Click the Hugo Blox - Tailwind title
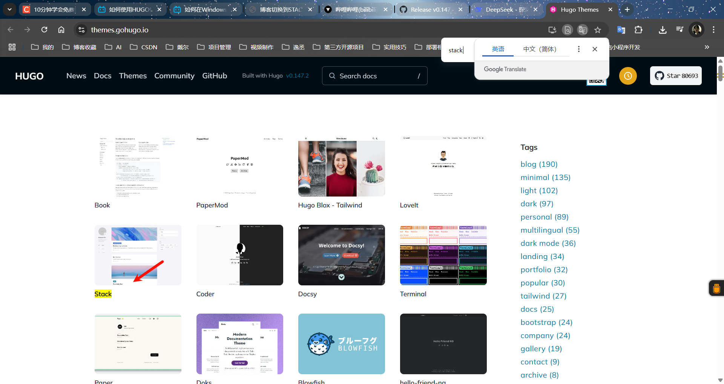Image resolution: width=724 pixels, height=384 pixels. pos(330,205)
